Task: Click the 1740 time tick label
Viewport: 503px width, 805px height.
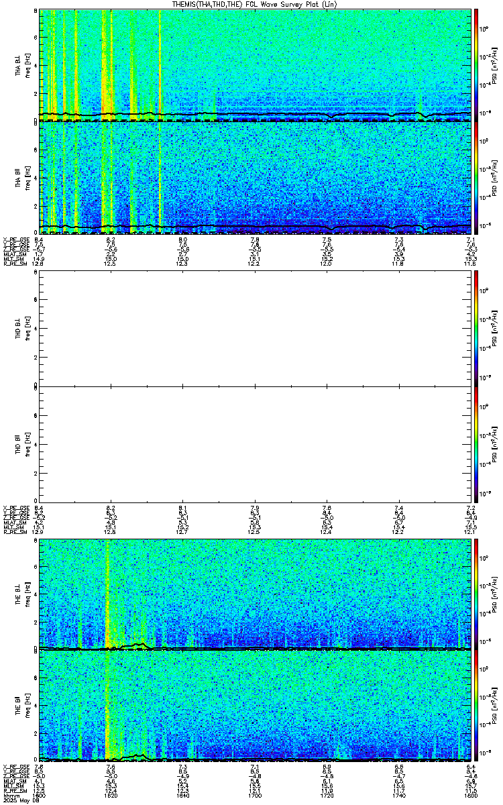Action: tap(399, 795)
